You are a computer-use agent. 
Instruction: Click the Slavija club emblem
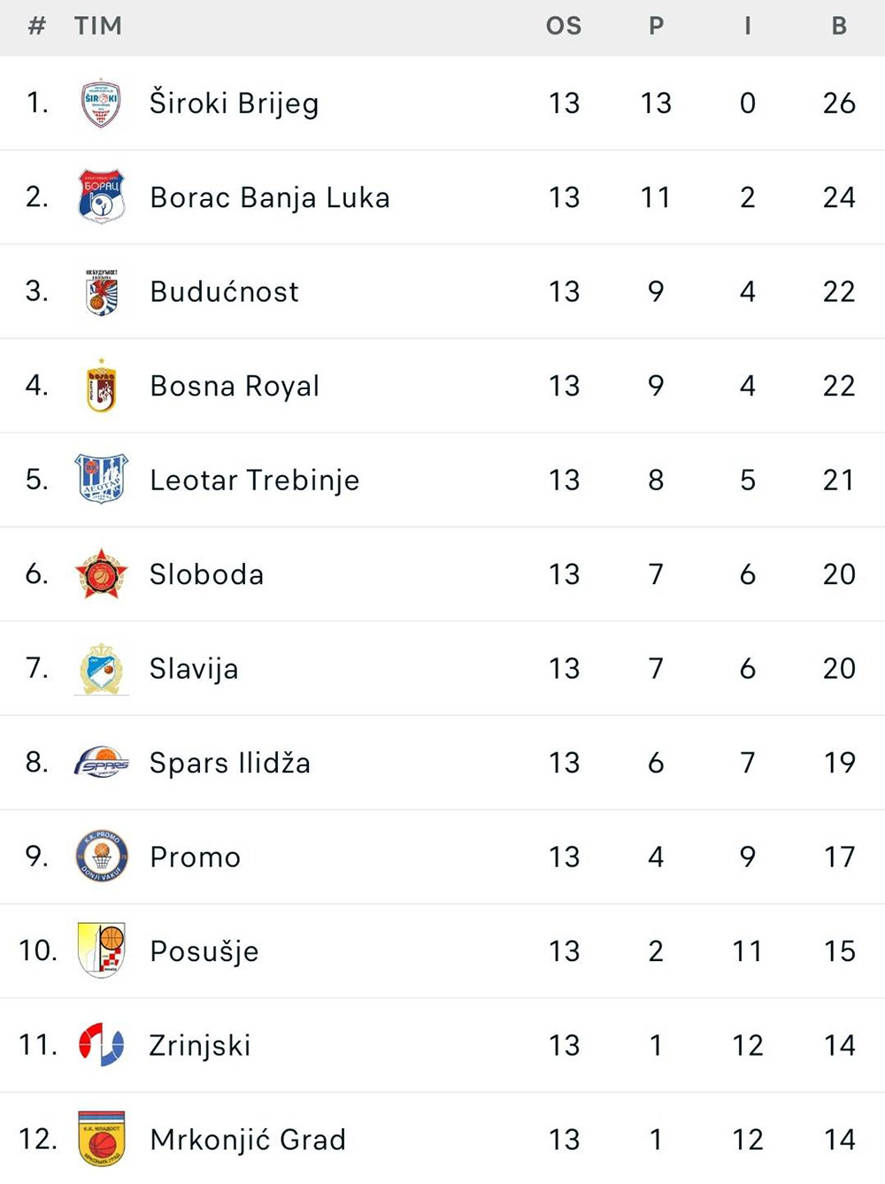(101, 669)
